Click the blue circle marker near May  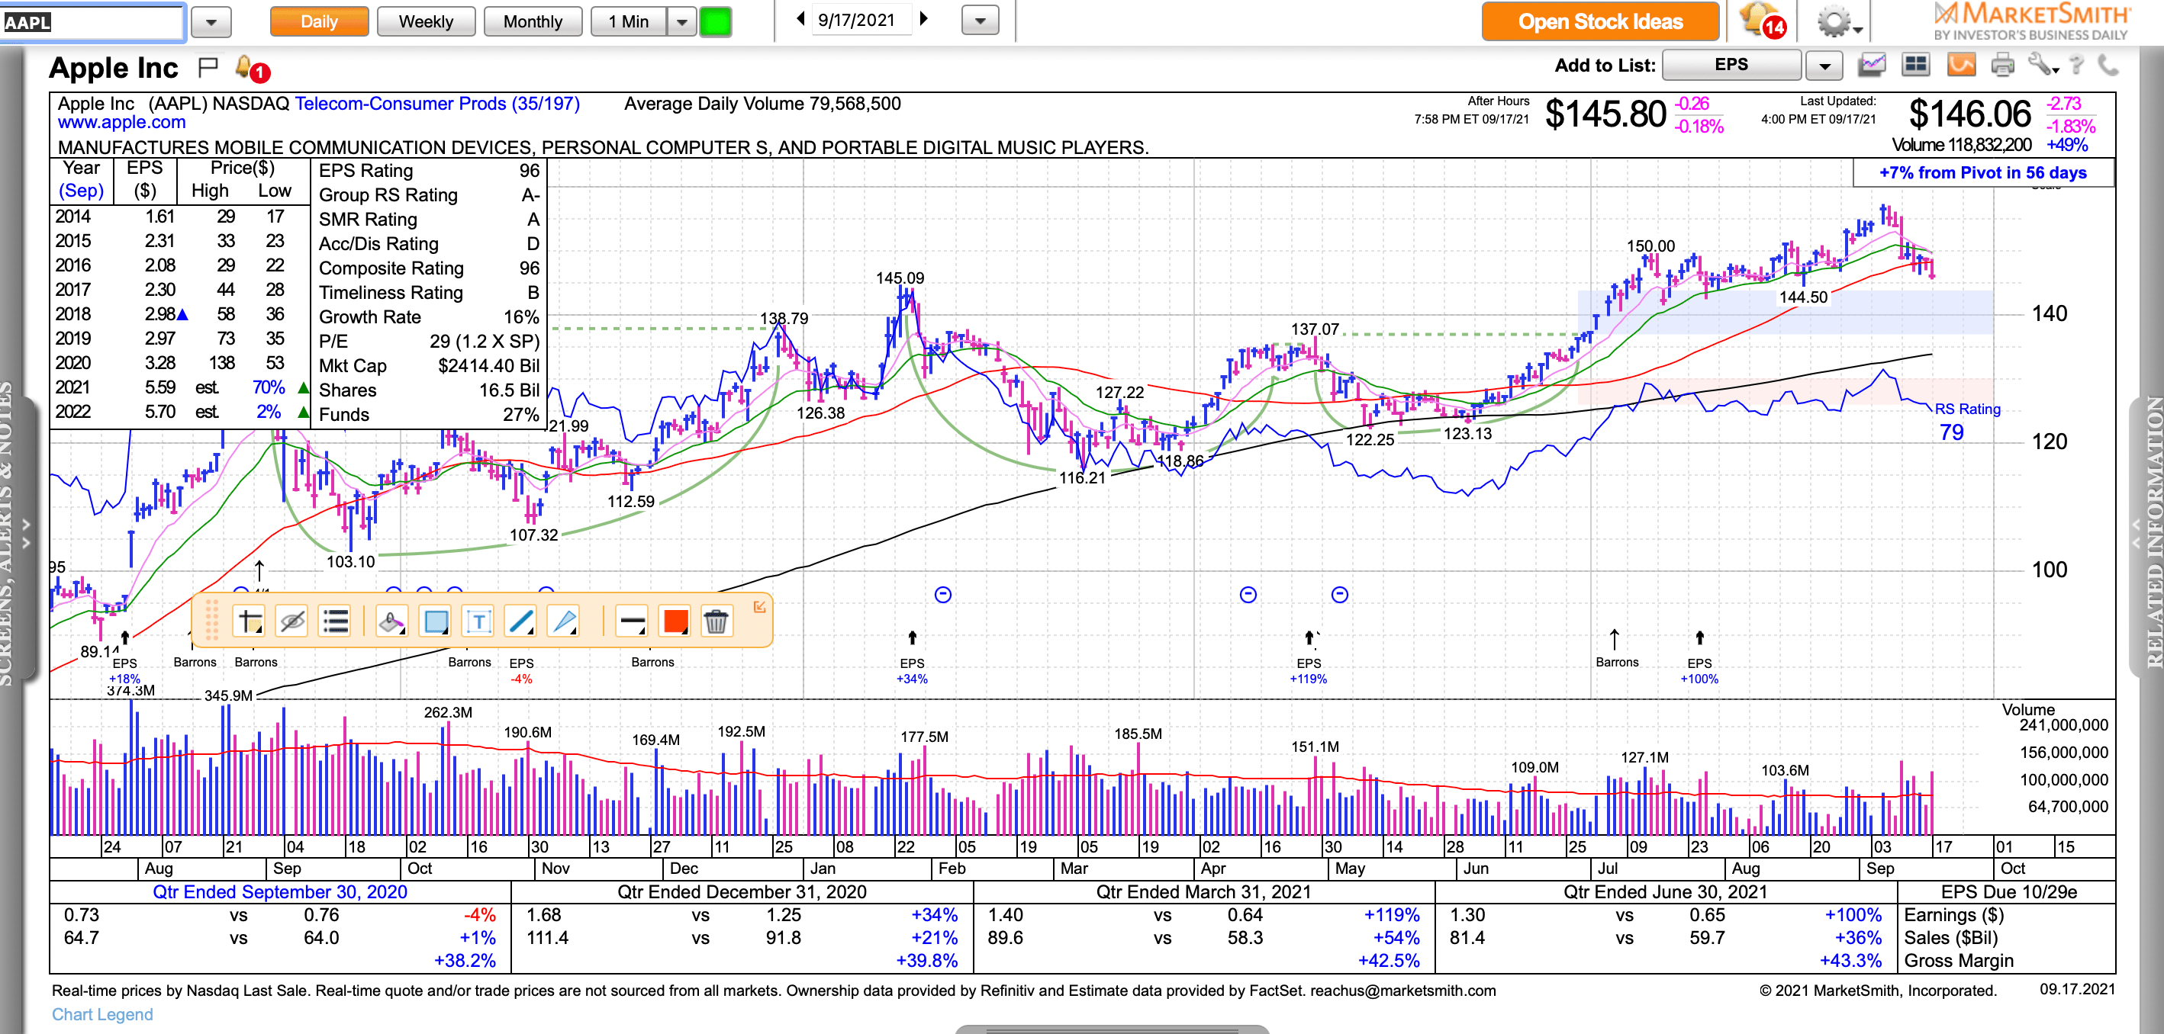pos(1340,595)
